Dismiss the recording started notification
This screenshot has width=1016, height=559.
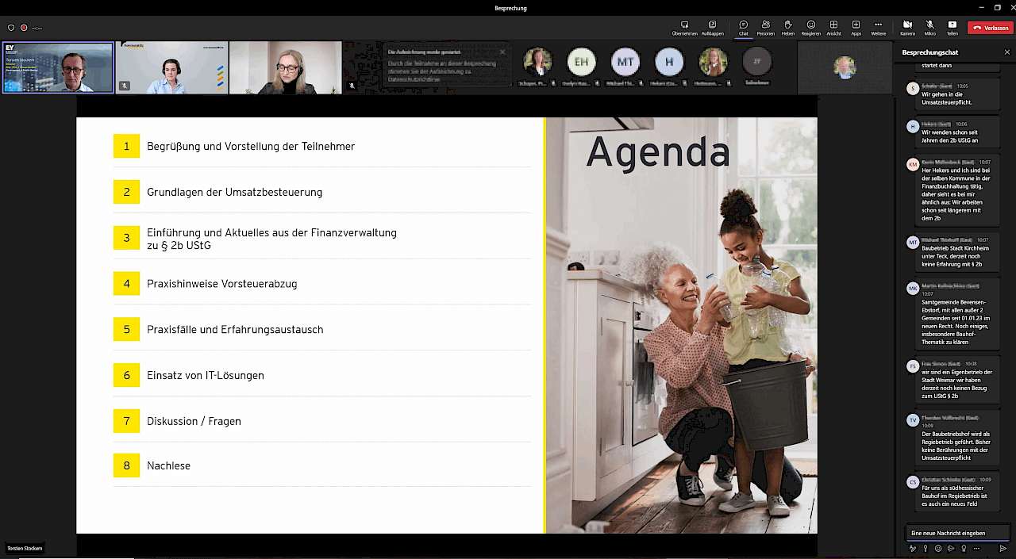(x=502, y=52)
